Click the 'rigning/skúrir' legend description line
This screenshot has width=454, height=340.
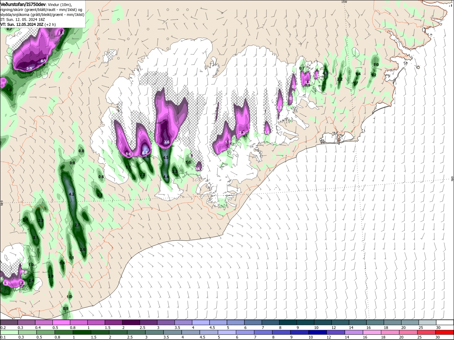42,10
